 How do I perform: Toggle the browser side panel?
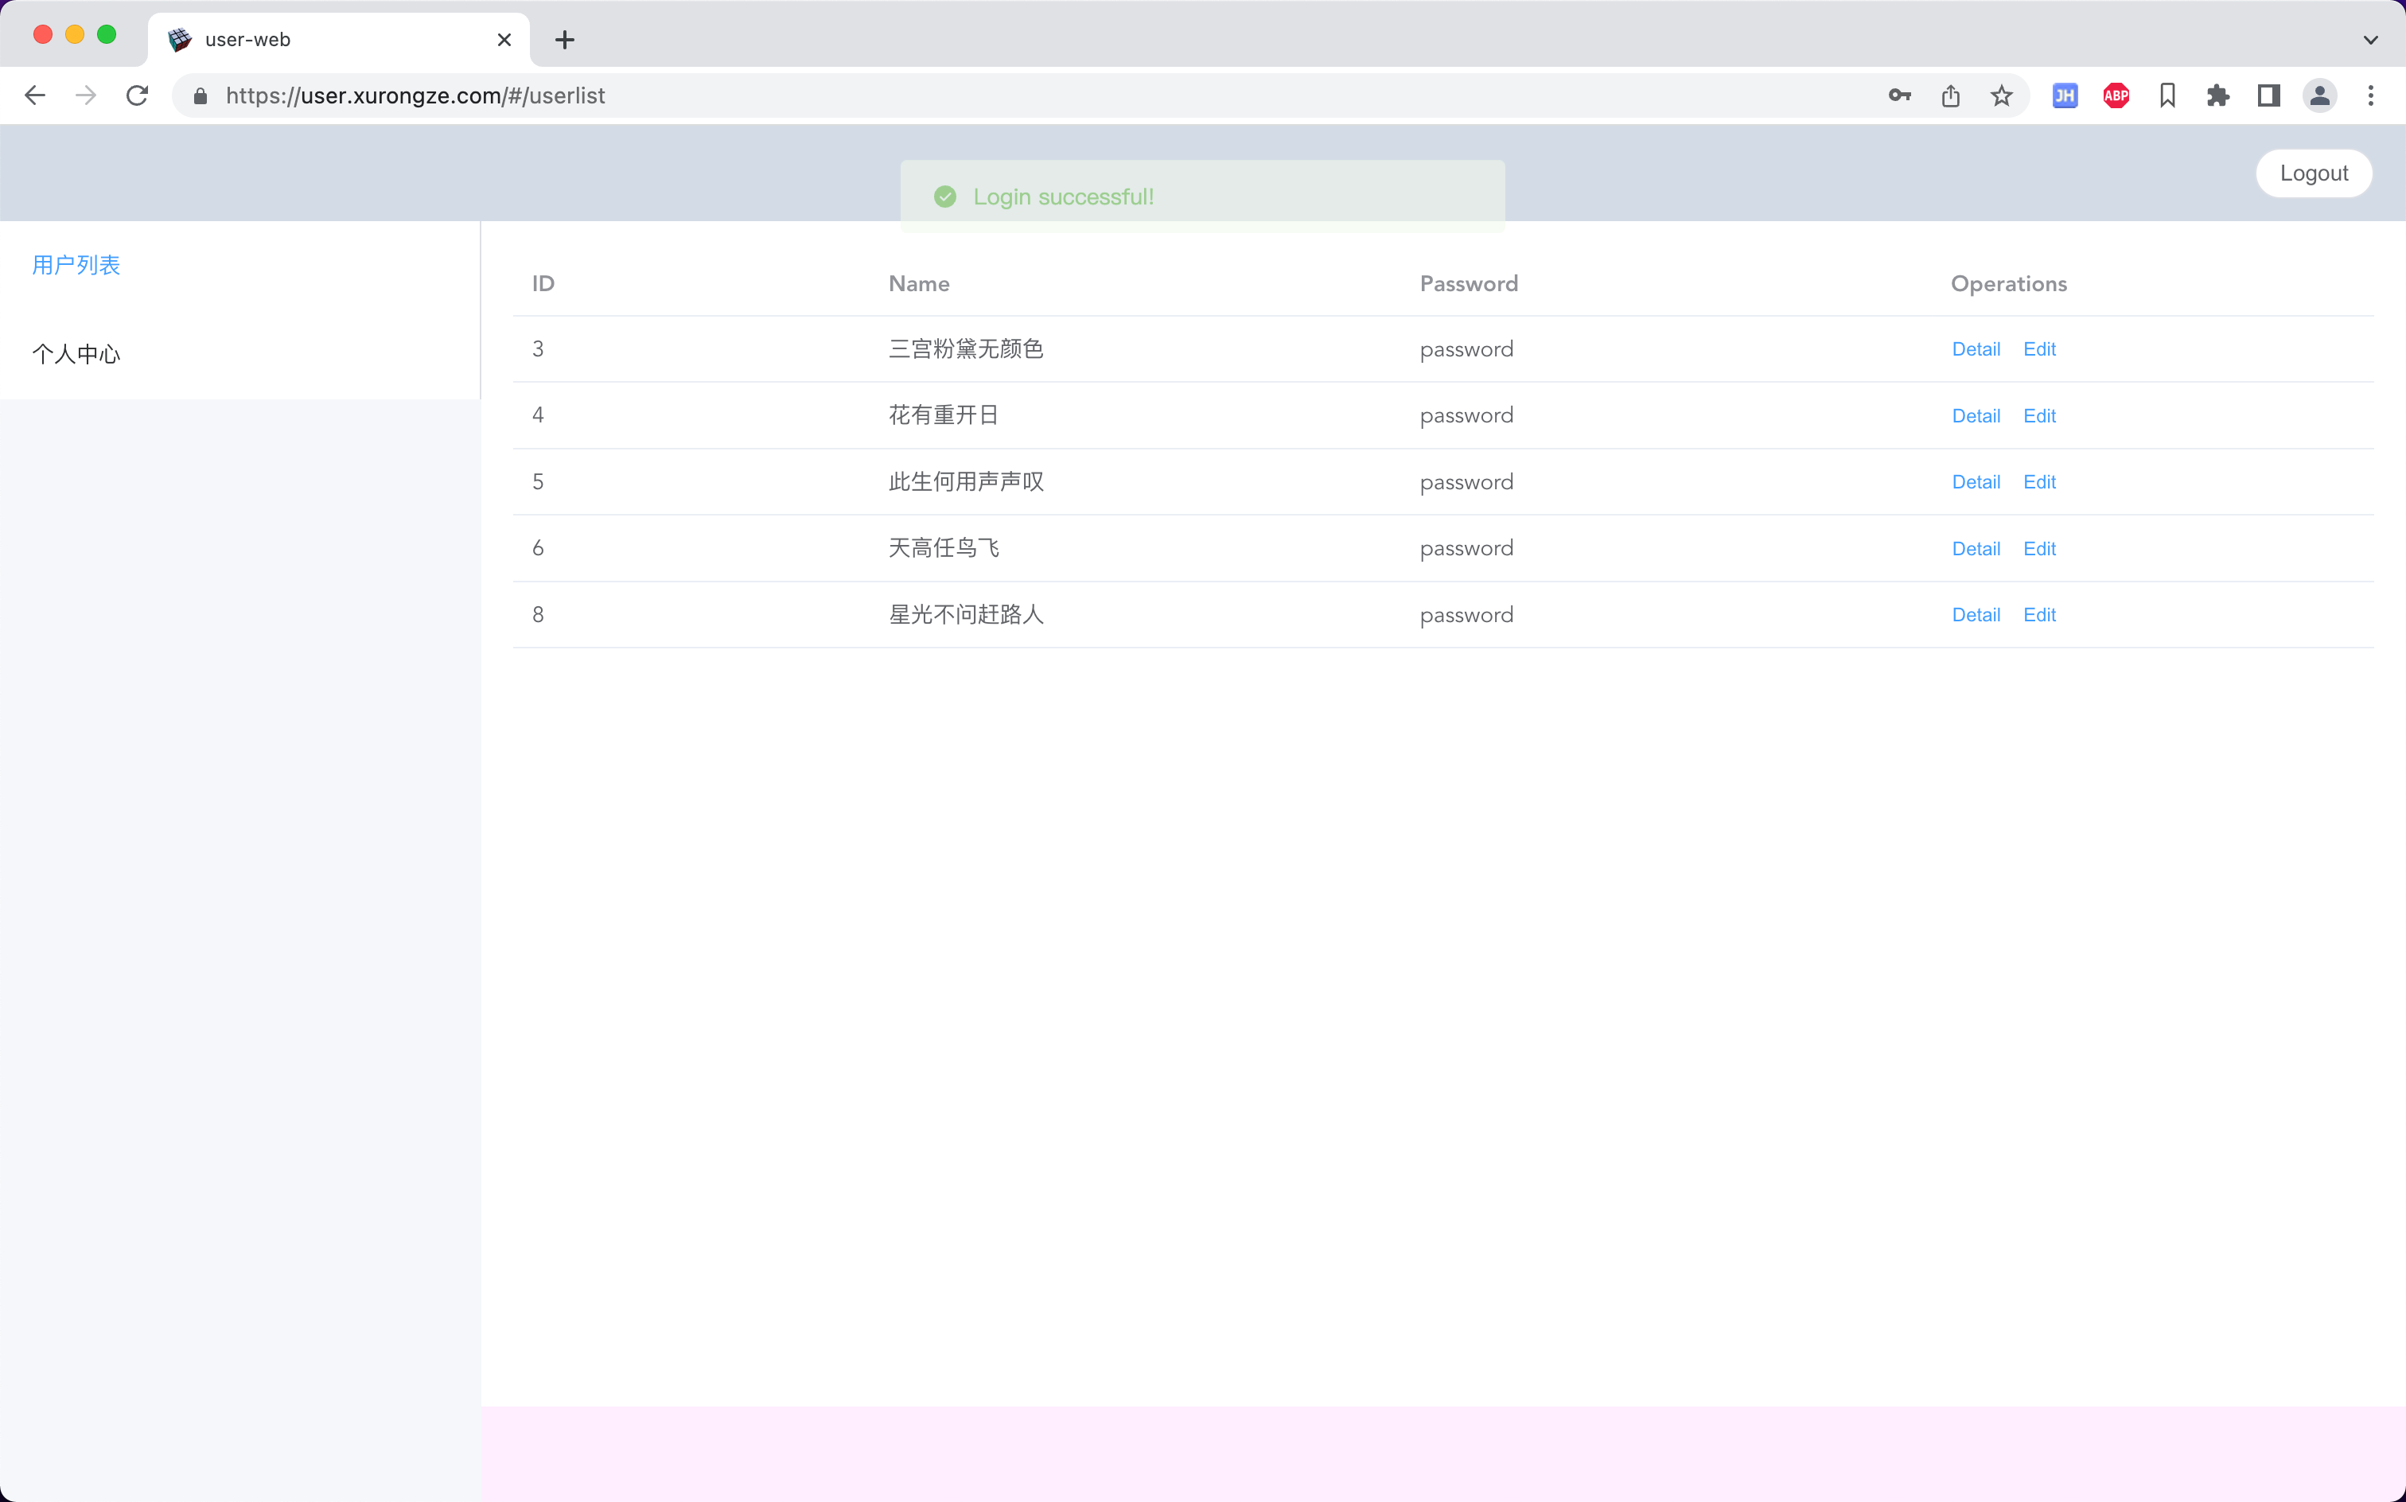coord(2268,95)
